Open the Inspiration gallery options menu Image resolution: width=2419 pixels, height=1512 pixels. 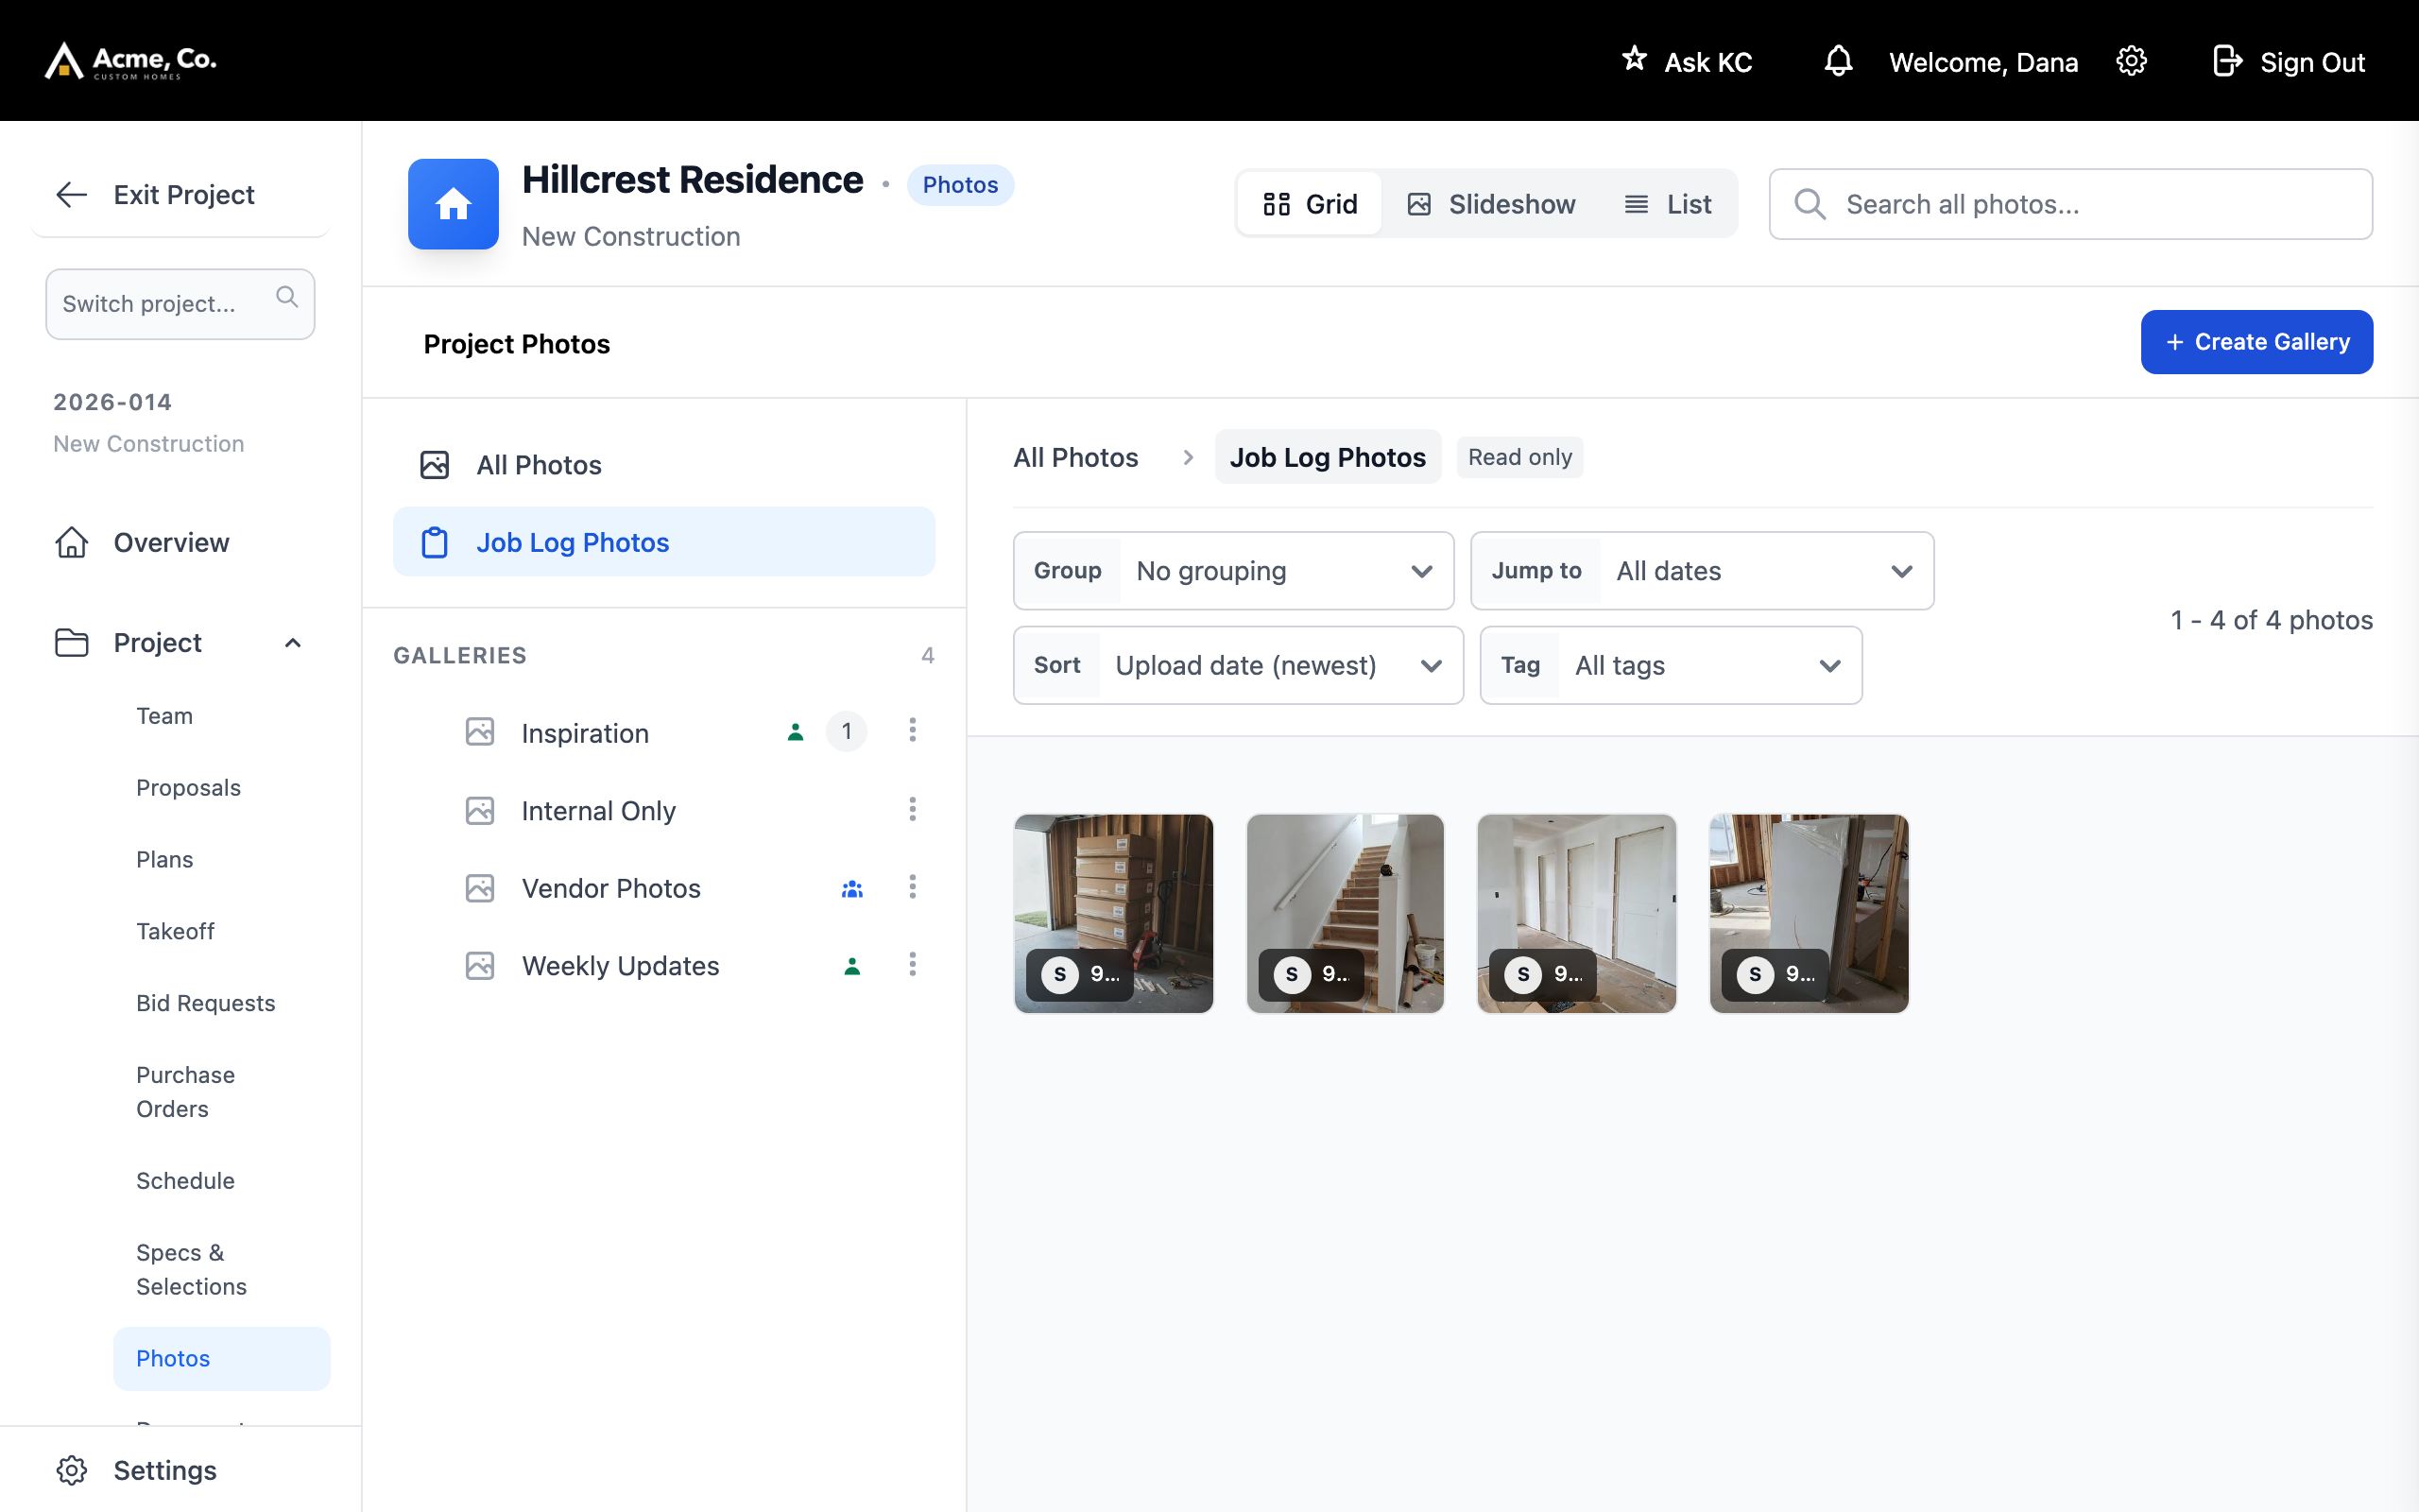[912, 731]
